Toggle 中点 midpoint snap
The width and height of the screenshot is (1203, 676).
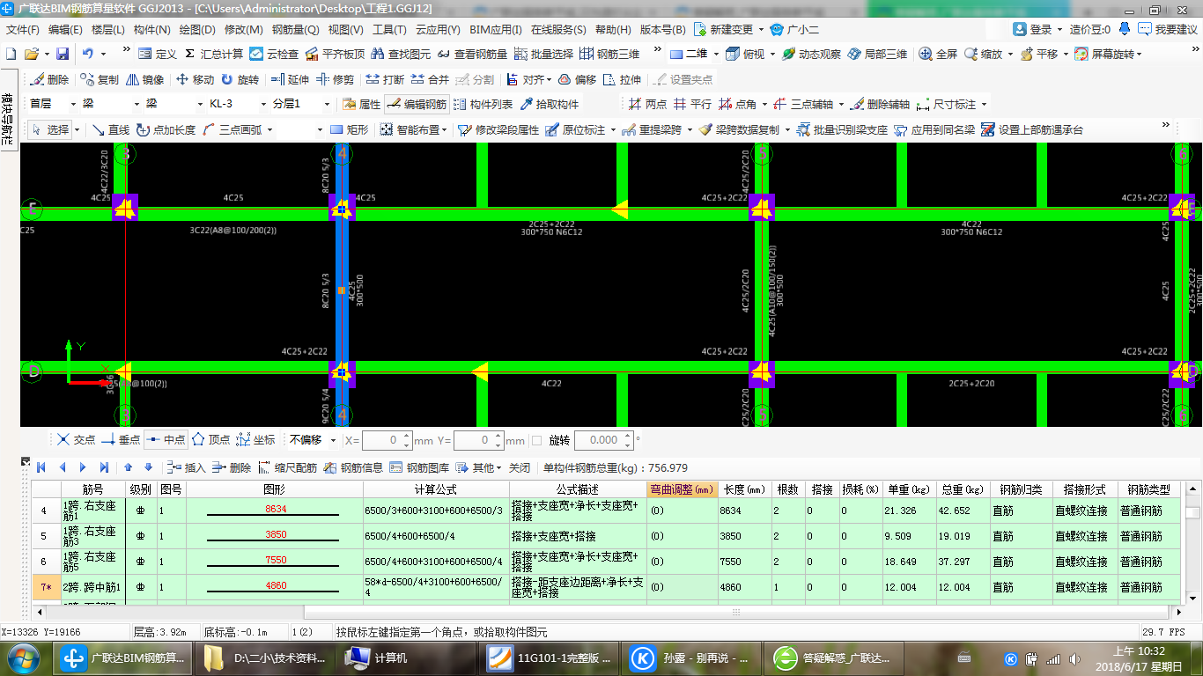click(x=166, y=439)
